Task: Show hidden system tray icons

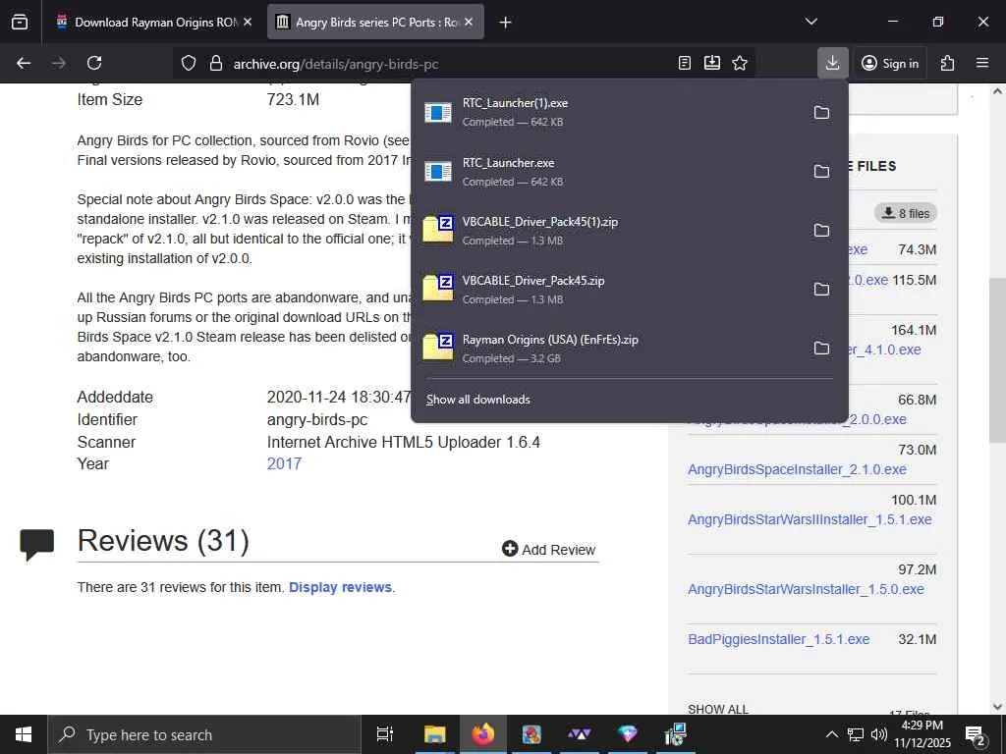Action: tap(831, 734)
